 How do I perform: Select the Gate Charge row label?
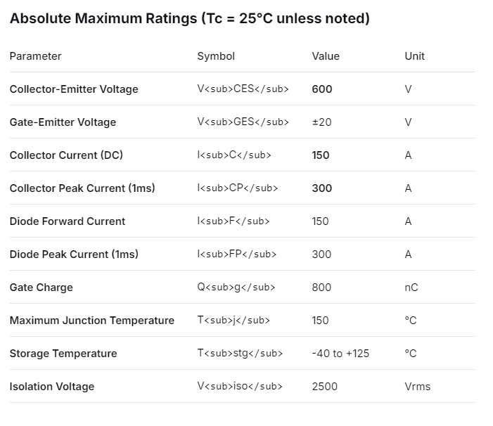click(41, 288)
